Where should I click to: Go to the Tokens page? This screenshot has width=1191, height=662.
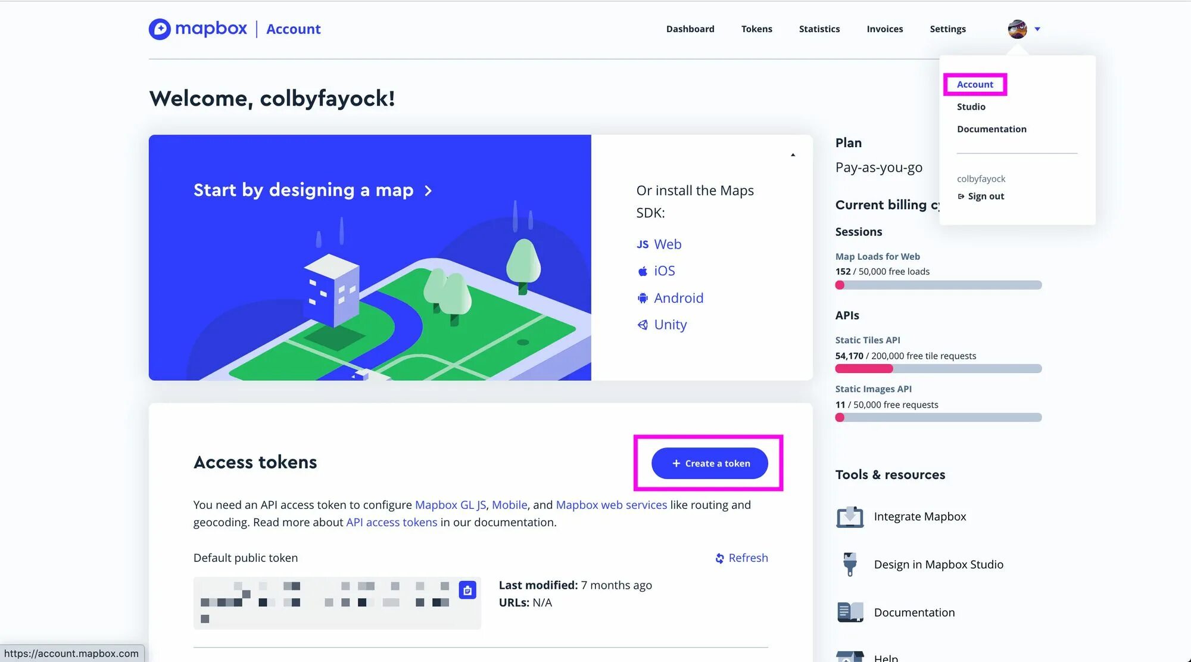coord(756,29)
